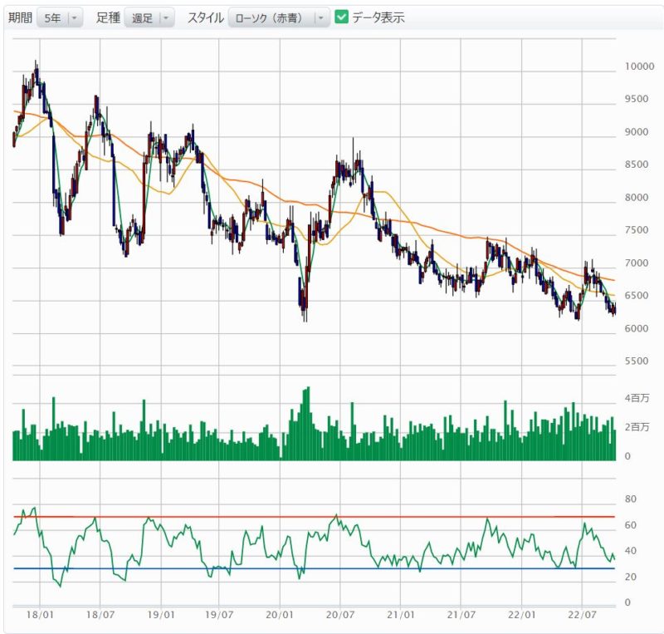This screenshot has width=664, height=634.
Task: Click the 19/01 date axis label
Action: click(161, 615)
